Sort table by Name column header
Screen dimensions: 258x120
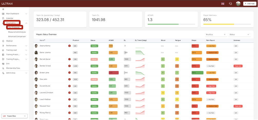[42, 40]
